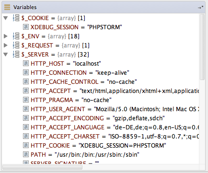
Task: Click the array icon next to $_SERVER
Action: [x=16, y=54]
